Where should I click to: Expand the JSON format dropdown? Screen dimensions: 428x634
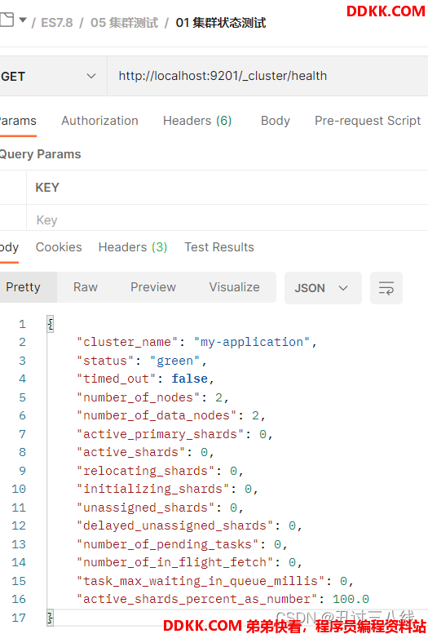pyautogui.click(x=323, y=288)
